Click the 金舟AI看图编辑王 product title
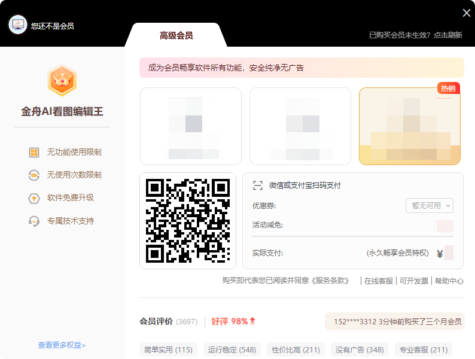 click(x=62, y=111)
